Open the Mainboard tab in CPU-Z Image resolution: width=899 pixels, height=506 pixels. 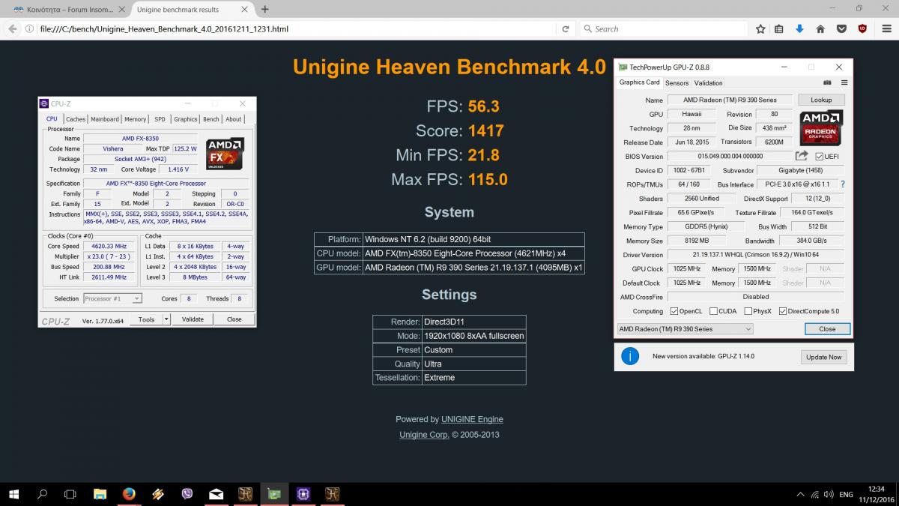105,118
